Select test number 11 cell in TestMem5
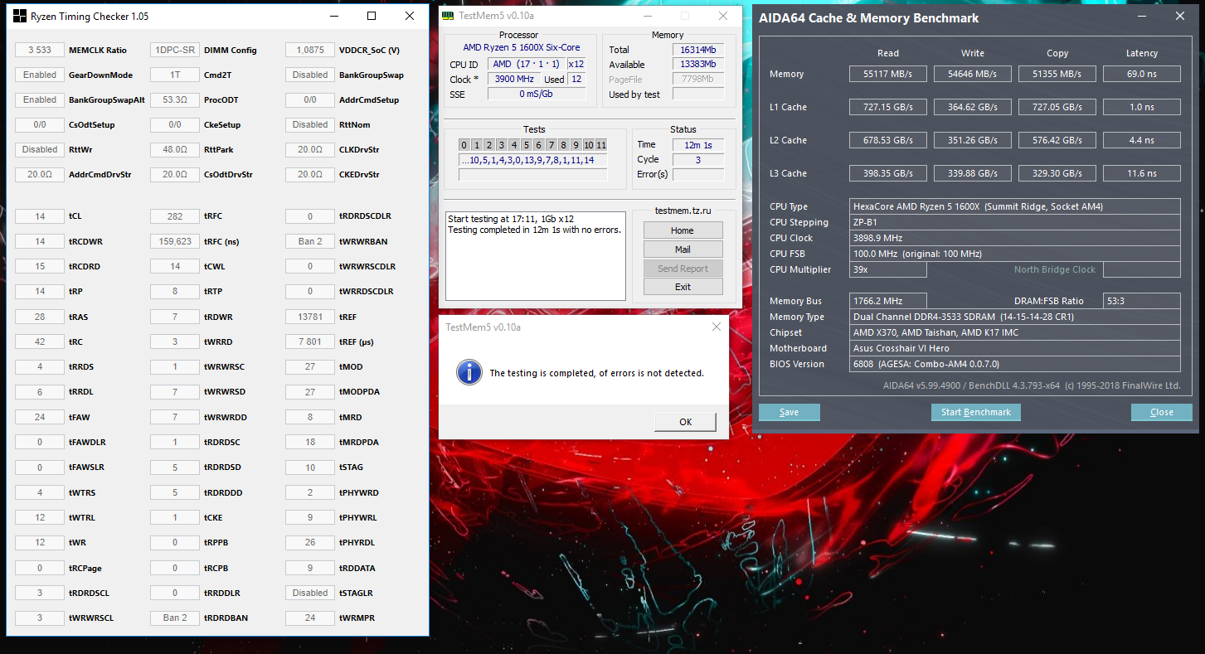Image resolution: width=1205 pixels, height=654 pixels. [601, 145]
